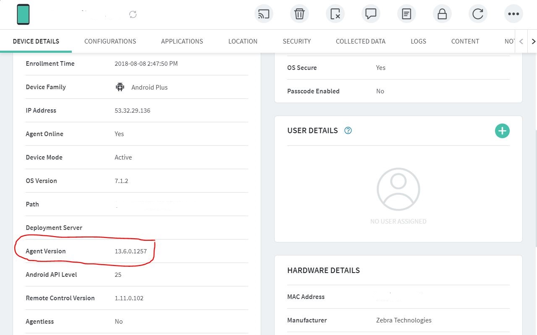
Task: Click the phone device icon
Action: click(23, 14)
